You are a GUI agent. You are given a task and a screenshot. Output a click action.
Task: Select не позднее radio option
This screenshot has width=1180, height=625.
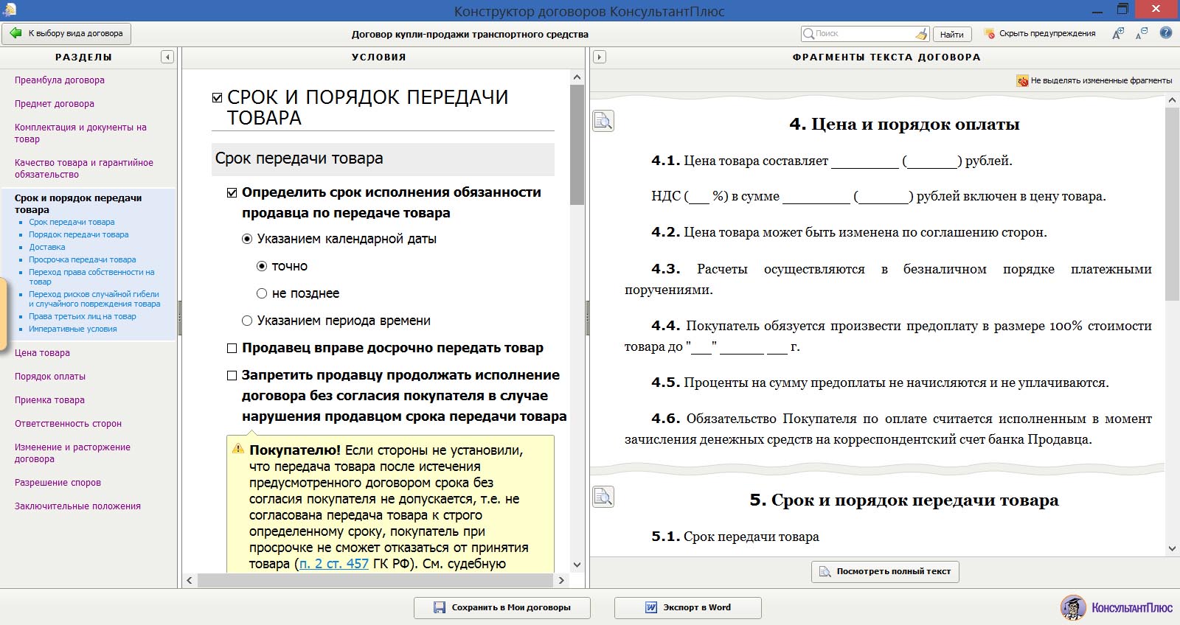[x=262, y=293]
